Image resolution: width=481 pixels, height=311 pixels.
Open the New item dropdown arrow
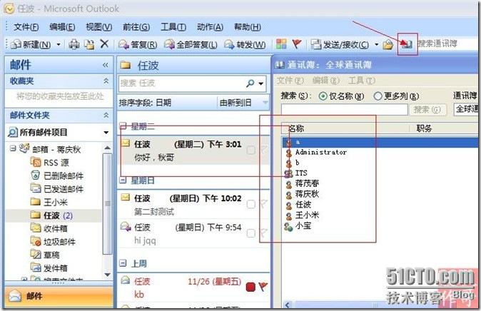59,45
